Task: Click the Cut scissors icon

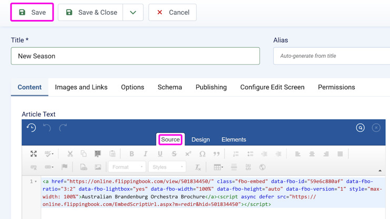Action: [x=70, y=154]
